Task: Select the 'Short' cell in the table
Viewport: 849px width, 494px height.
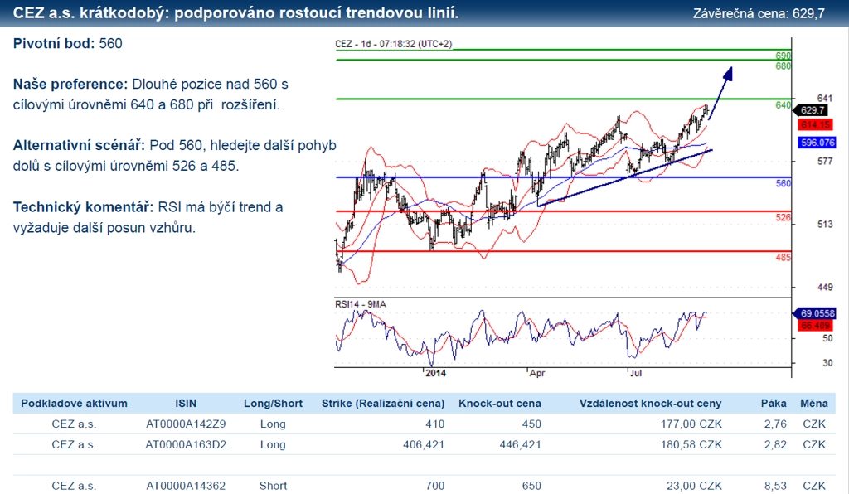Action: 273,486
